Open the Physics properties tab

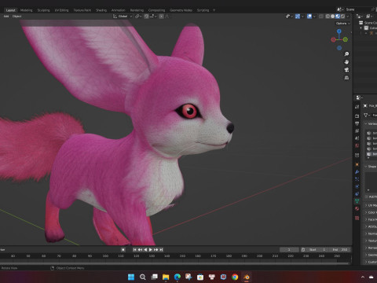[x=357, y=186]
